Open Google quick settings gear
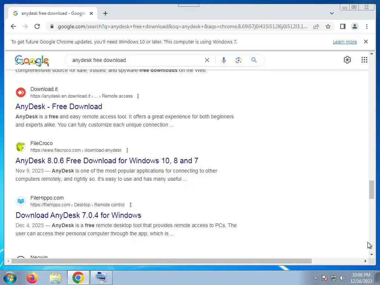380x285 pixels. (347, 60)
